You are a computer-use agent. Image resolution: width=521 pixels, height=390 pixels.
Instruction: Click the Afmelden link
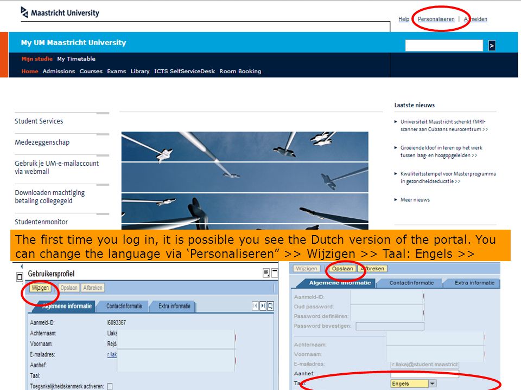[475, 19]
